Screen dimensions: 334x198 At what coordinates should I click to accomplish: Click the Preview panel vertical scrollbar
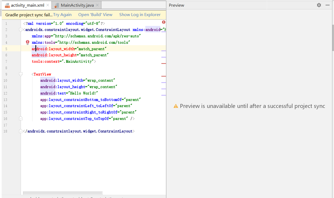point(333,38)
